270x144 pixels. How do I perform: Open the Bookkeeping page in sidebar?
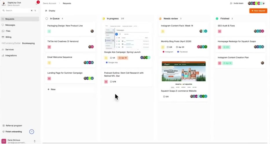tap(20, 43)
